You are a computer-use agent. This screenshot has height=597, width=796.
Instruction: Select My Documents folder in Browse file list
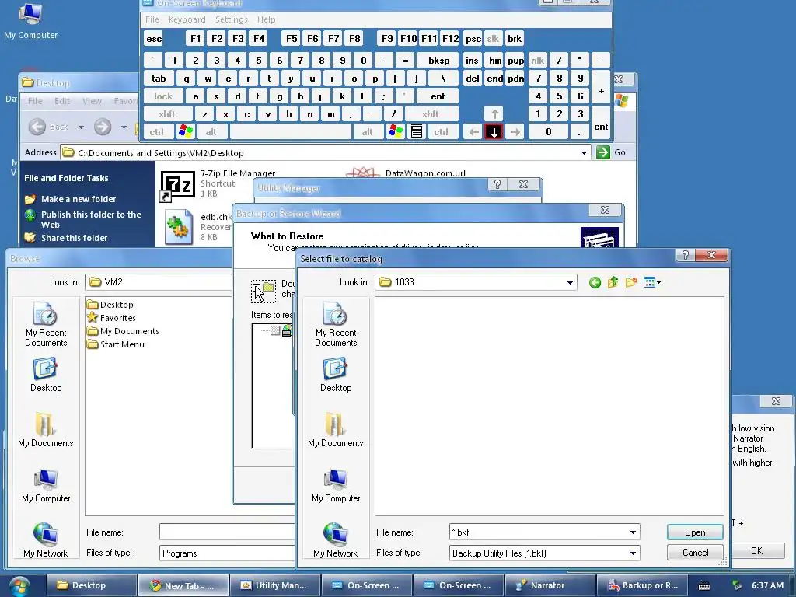click(123, 331)
